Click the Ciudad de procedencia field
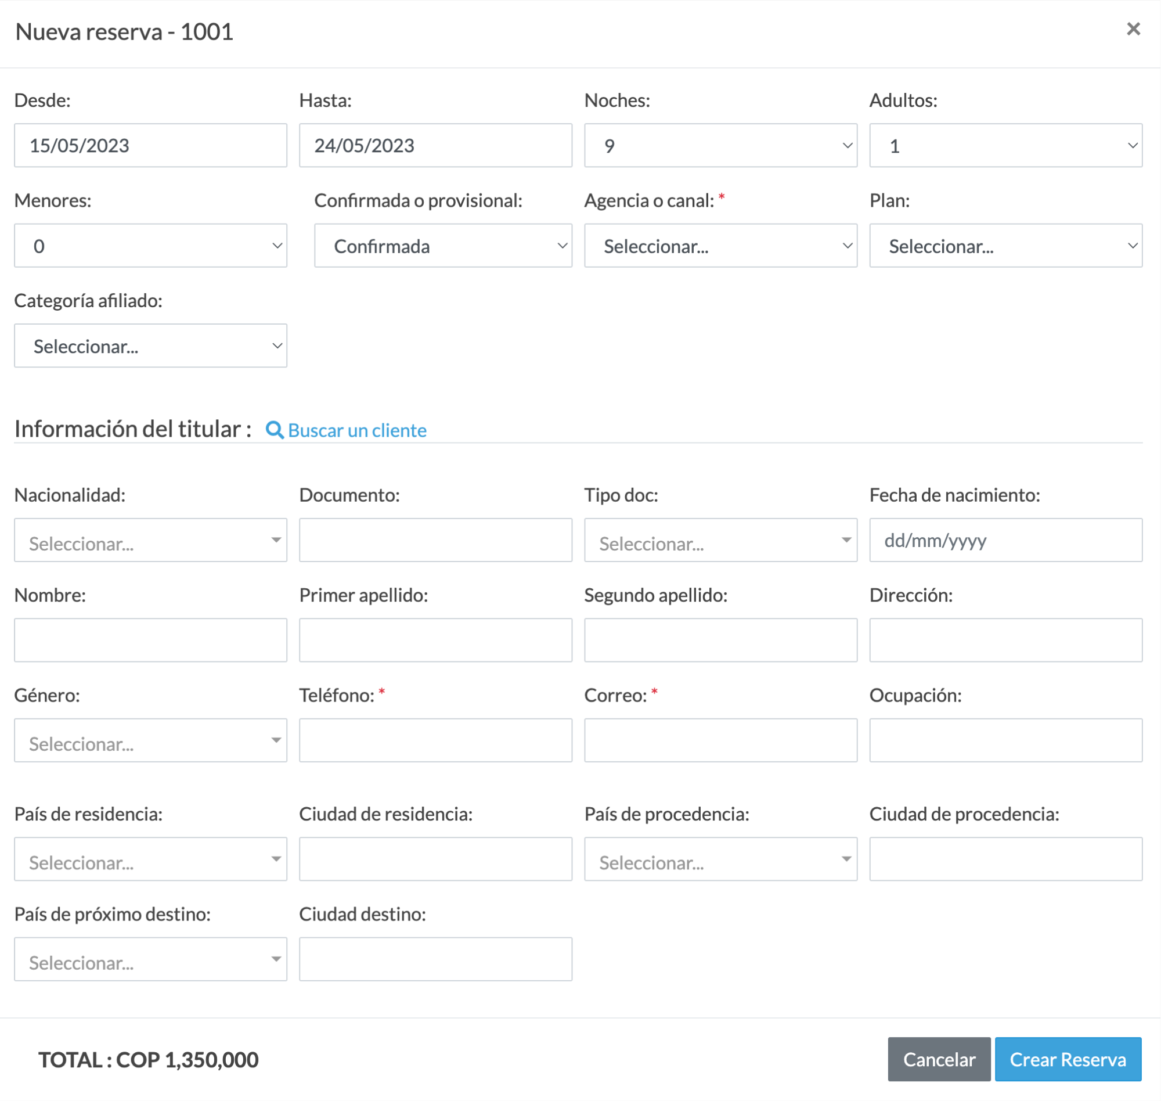 coord(1005,859)
